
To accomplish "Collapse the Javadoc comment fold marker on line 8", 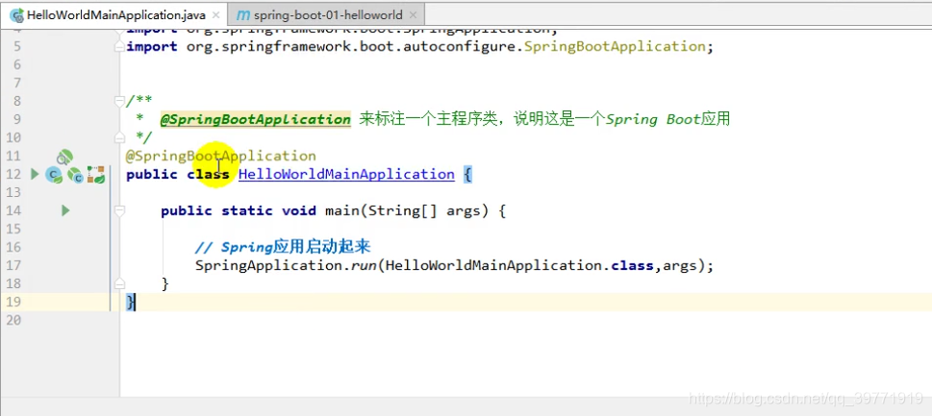I will pos(120,101).
